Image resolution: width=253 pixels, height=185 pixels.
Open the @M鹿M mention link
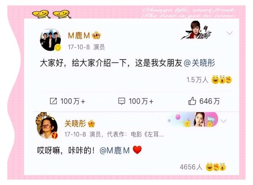point(115,150)
